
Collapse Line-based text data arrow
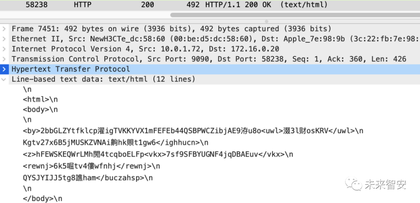(3, 80)
